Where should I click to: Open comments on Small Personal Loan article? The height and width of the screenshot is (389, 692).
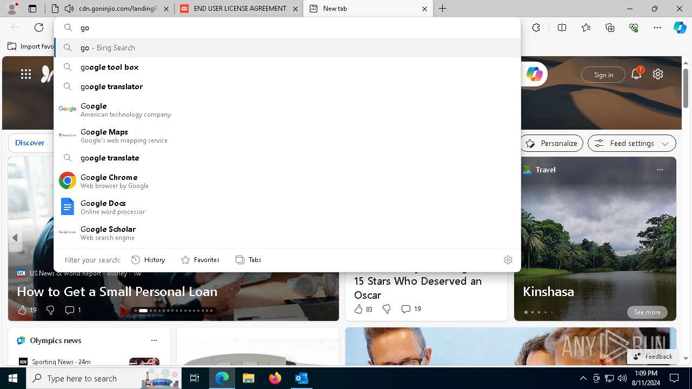[x=72, y=310]
